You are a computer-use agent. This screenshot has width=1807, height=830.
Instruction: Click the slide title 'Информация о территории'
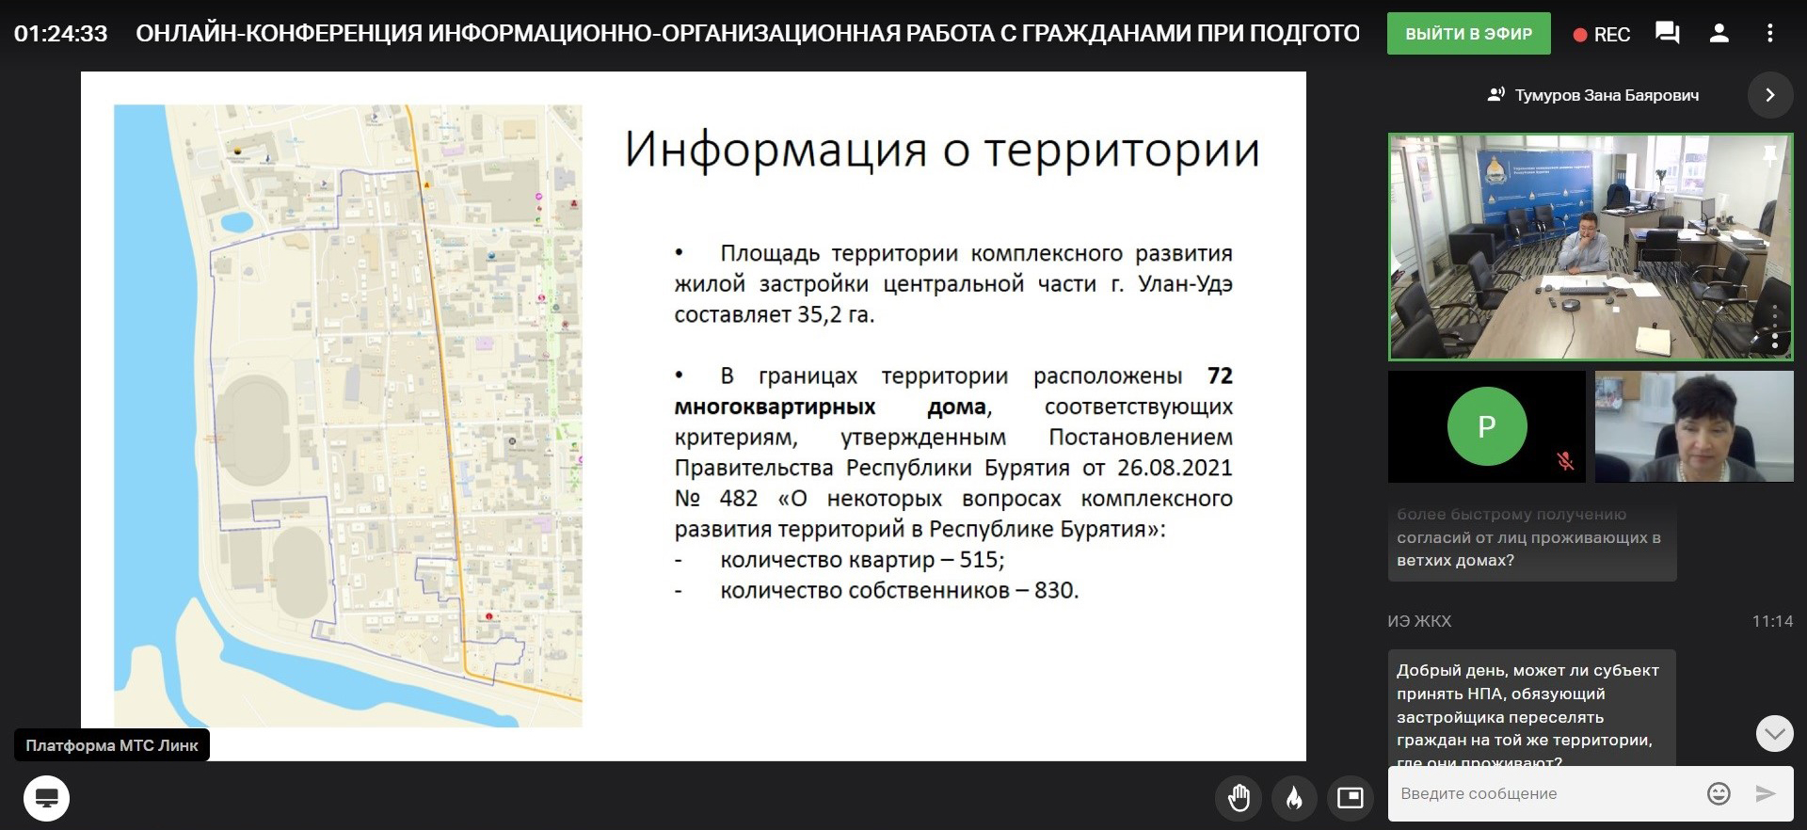942,150
